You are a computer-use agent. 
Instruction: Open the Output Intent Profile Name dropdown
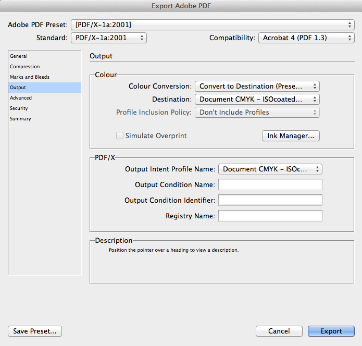point(270,169)
